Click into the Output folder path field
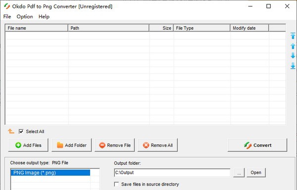Viewport: 297px width, 190px height. [x=172, y=173]
